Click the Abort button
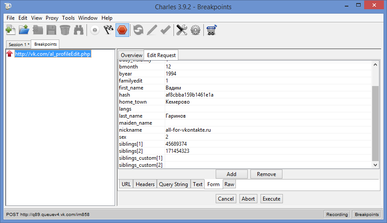387x223 pixels. tap(248, 199)
